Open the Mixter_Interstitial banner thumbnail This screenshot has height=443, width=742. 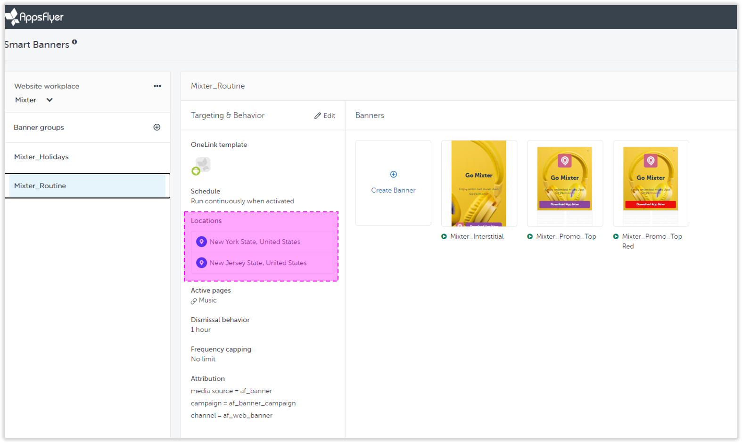pyautogui.click(x=479, y=183)
